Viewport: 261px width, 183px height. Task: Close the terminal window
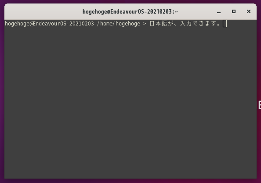pos(249,11)
